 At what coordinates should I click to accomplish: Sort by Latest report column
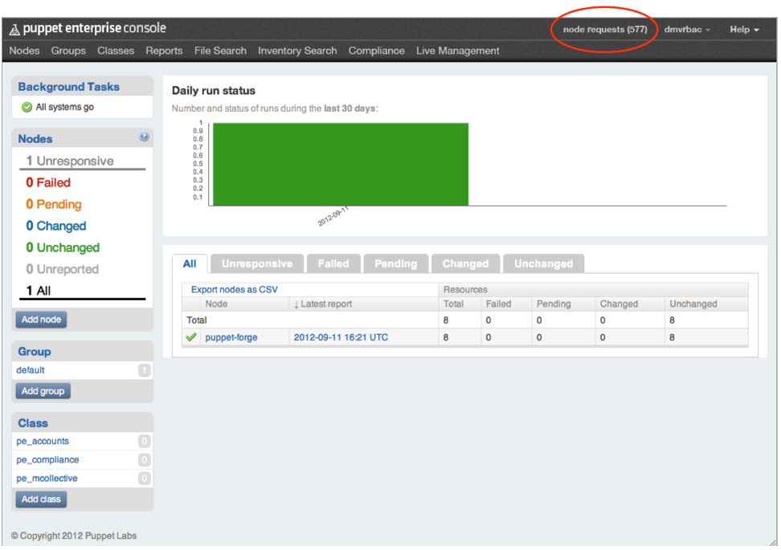pos(323,304)
